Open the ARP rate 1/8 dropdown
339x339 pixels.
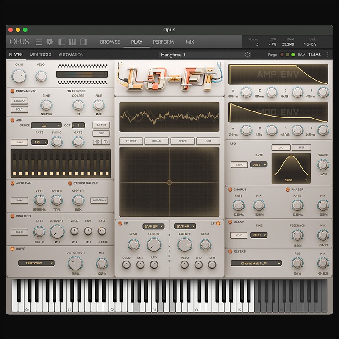(x=39, y=142)
